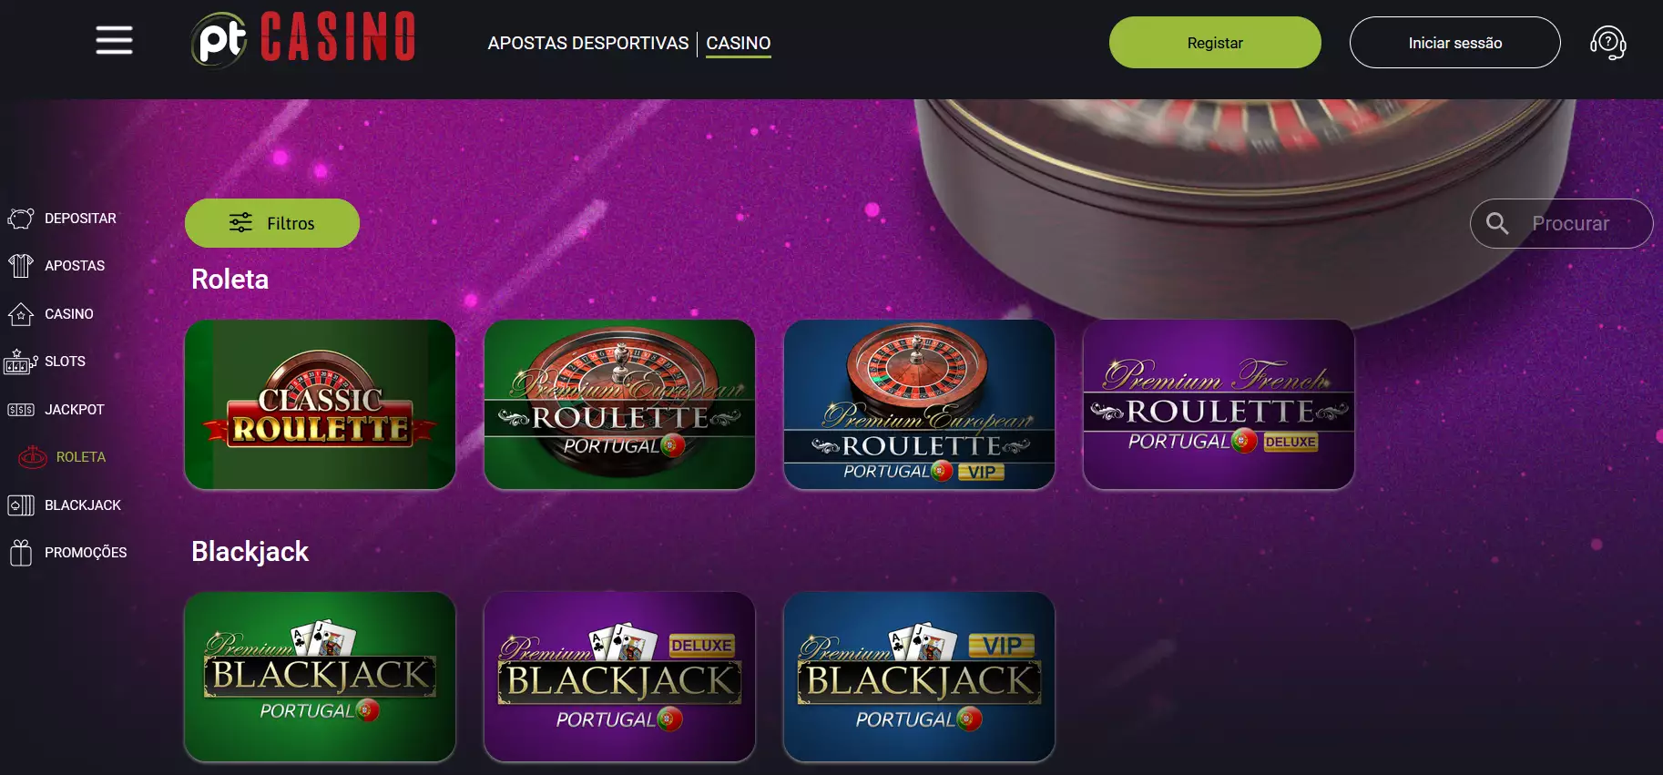Click the Depositar piggy bank icon
This screenshot has width=1663, height=775.
click(21, 219)
